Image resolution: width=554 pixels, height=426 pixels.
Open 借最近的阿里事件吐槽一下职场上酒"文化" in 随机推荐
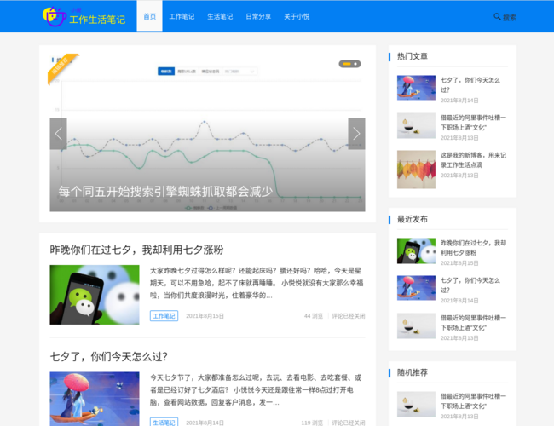[473, 401]
